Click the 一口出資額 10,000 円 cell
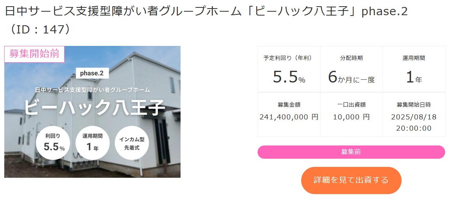This screenshot has height=205, width=458. click(x=351, y=114)
